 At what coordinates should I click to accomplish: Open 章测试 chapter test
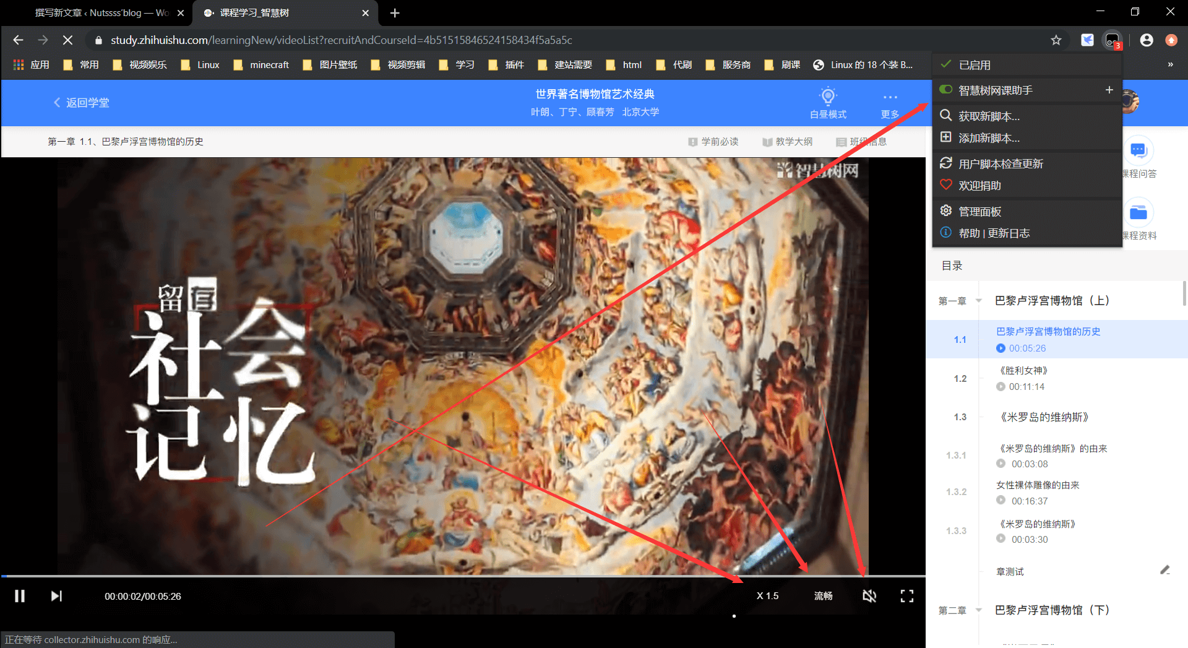[x=1010, y=572]
